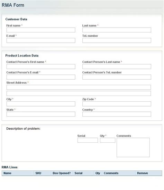Viewport: 164px width, 190px height.
Task: Click the Qty input box
Action: point(108,140)
